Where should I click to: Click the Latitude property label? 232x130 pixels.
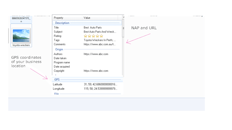[x=57, y=85]
